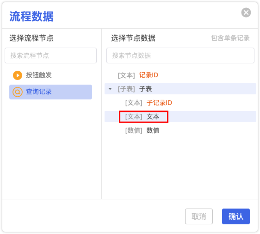This screenshot has width=260, height=234.
Task: Confirm with the 确认 button
Action: (x=236, y=216)
